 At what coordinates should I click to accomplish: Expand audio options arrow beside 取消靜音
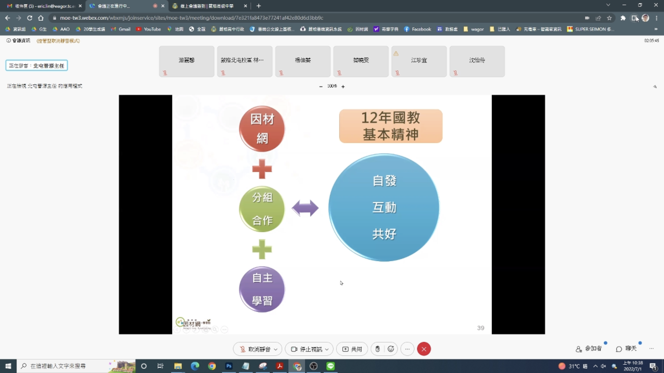pos(276,349)
